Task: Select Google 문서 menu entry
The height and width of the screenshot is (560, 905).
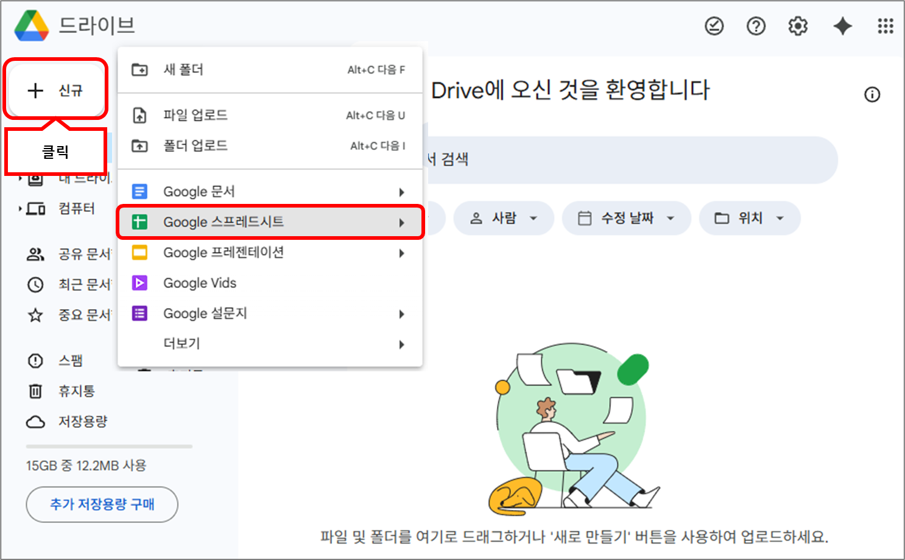Action: click(270, 192)
